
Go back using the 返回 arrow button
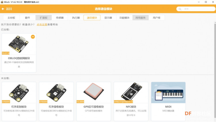tap(7, 9)
